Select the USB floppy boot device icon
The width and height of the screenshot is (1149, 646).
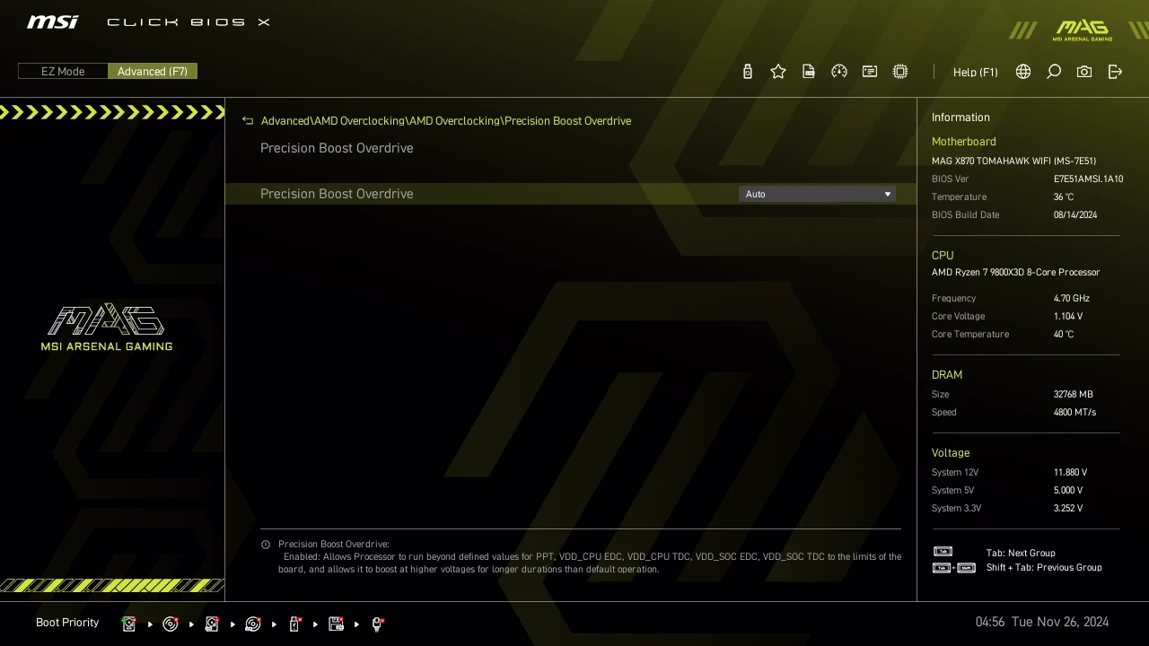click(336, 624)
